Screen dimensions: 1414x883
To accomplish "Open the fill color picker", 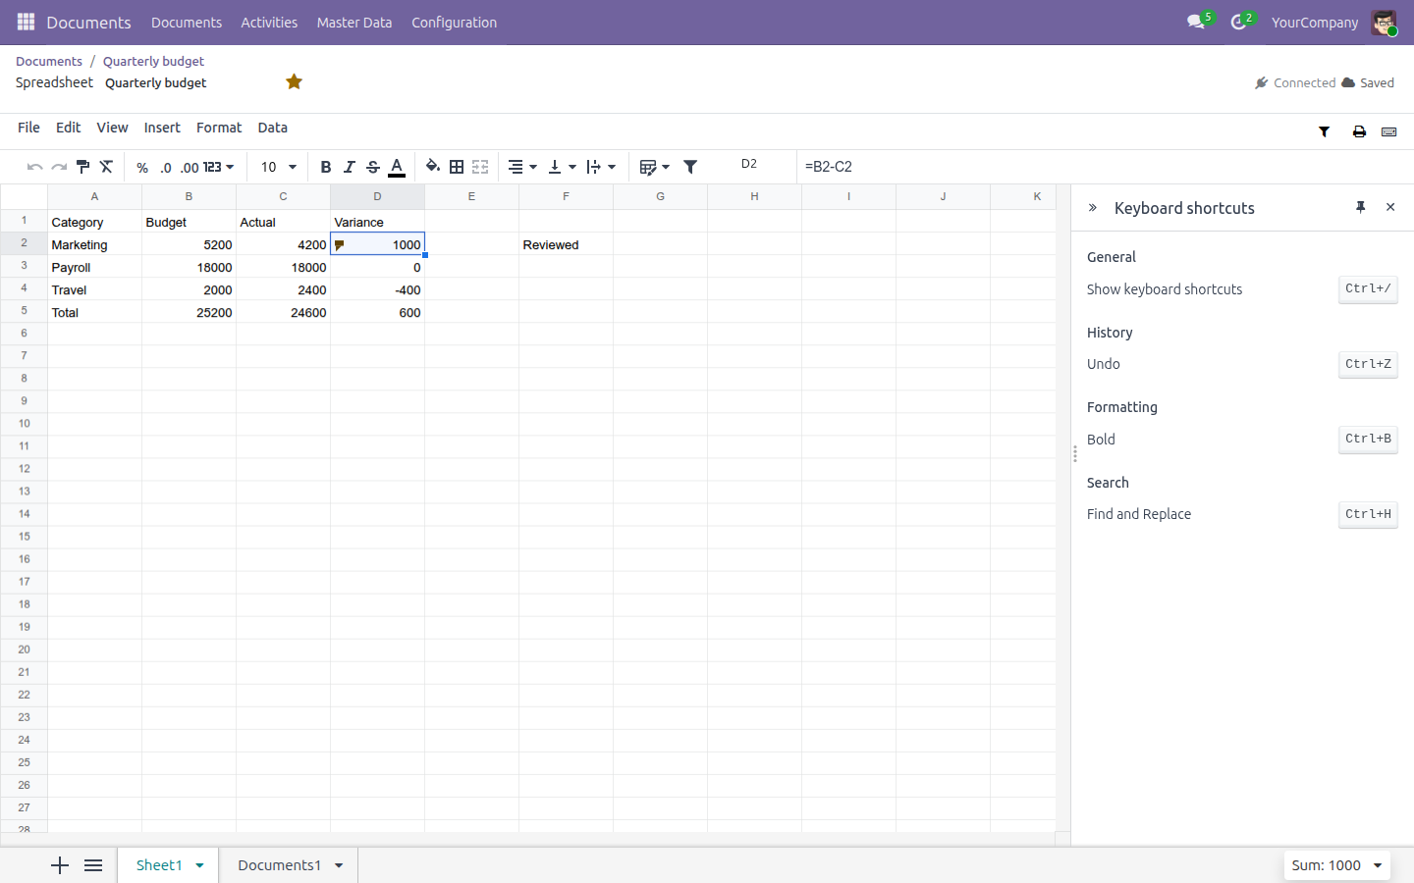I will tap(433, 167).
